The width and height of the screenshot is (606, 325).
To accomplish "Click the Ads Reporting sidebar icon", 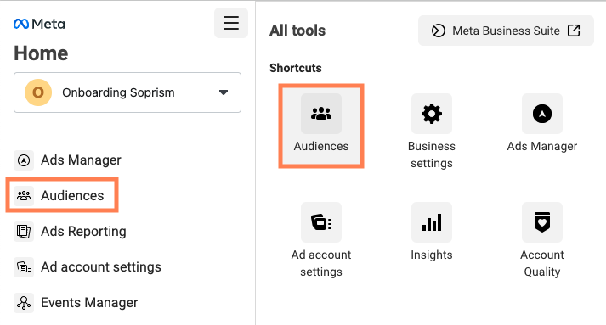I will click(24, 231).
